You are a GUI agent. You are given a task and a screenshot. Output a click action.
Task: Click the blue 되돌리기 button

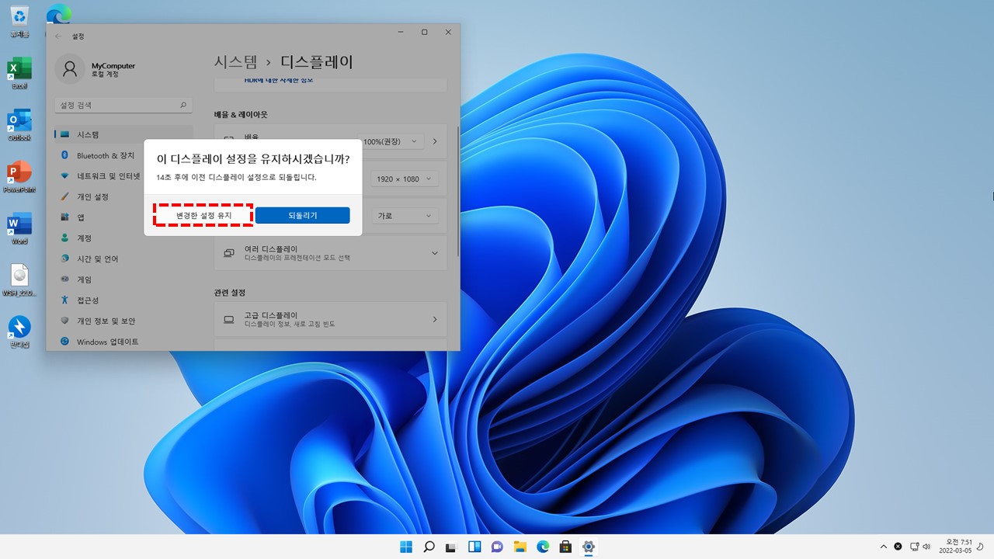[x=303, y=215]
